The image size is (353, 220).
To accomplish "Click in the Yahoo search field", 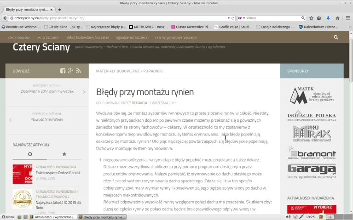I will pos(273,18).
